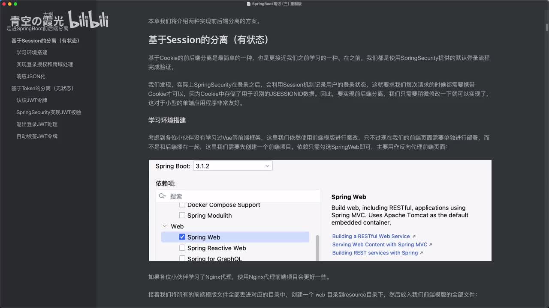Screen dimensions: 549x308
Task: Open the Spring Boot 3.1.2 version dropdown
Action: click(x=232, y=166)
